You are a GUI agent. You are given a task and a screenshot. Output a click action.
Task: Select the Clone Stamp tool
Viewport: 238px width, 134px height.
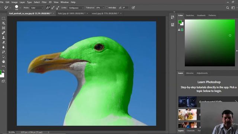pos(3,38)
